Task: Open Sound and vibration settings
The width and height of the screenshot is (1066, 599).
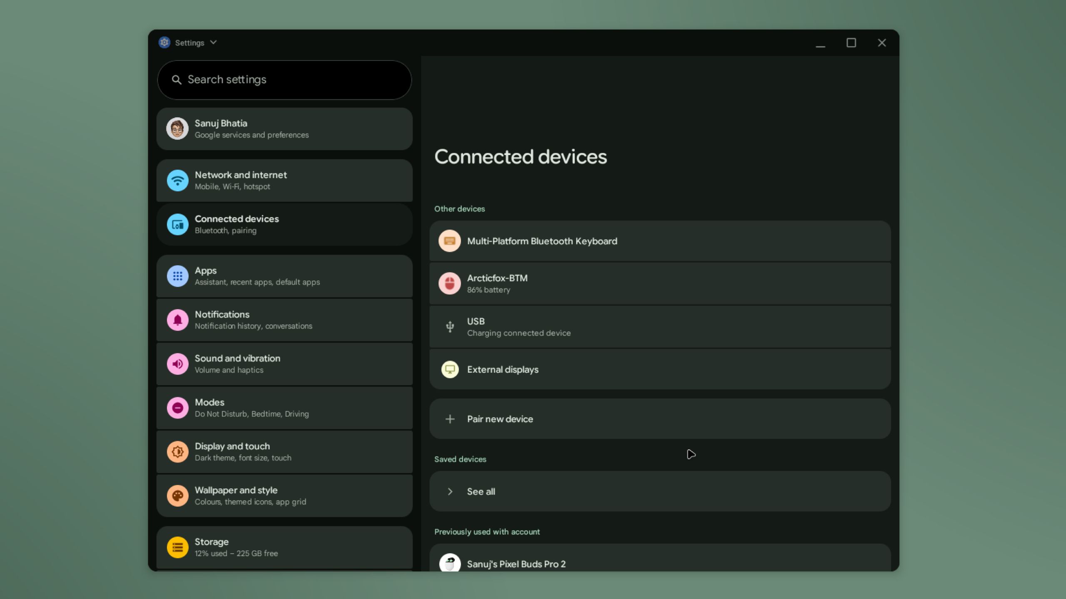Action: pos(284,364)
